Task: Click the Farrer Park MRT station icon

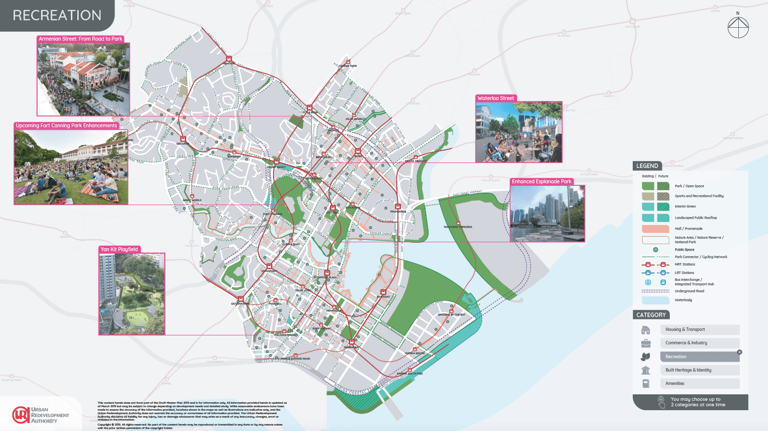Action: point(348,62)
